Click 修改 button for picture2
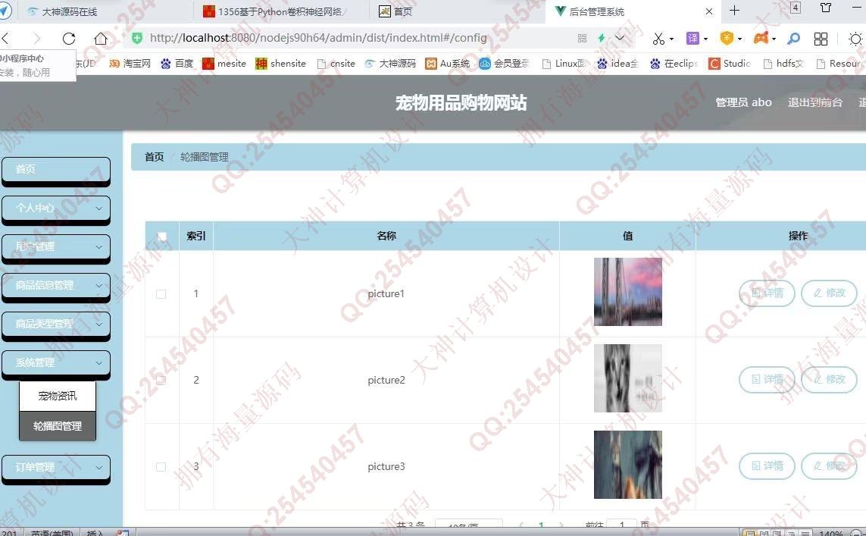 (x=829, y=379)
